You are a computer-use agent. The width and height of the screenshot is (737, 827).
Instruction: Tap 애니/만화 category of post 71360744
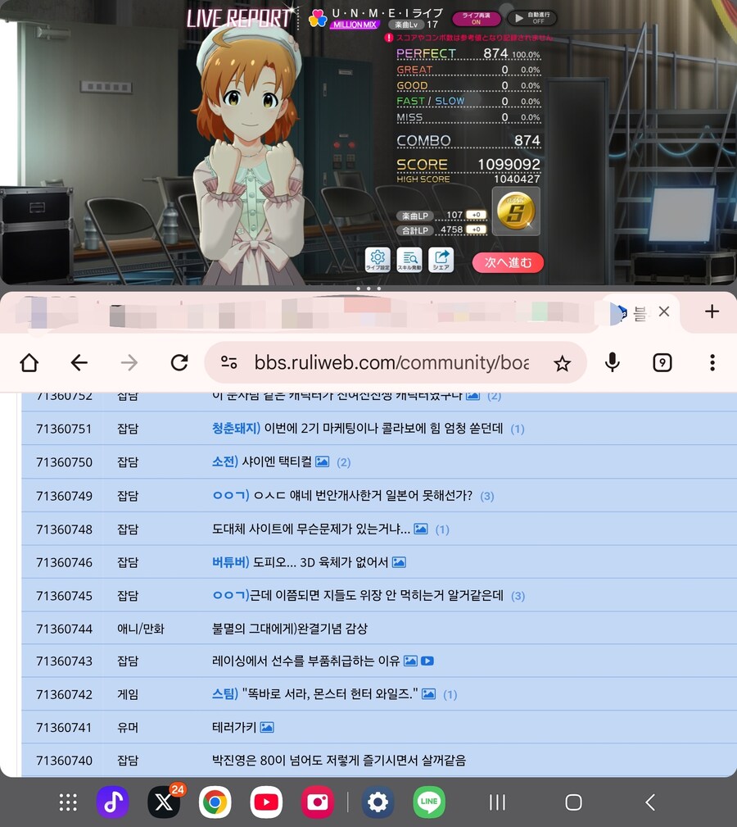click(141, 629)
